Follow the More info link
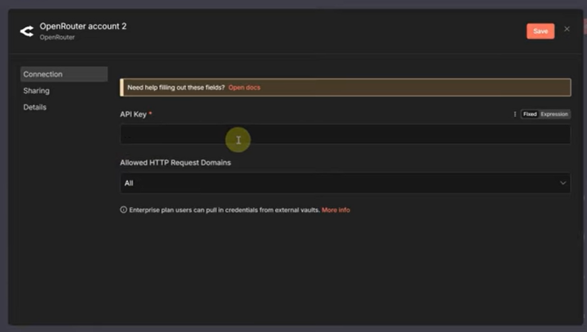 (335, 210)
